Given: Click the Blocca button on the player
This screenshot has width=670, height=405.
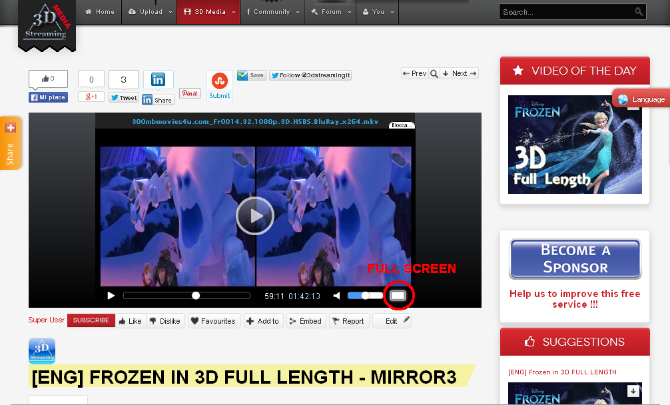Looking at the screenshot, I should click(402, 125).
